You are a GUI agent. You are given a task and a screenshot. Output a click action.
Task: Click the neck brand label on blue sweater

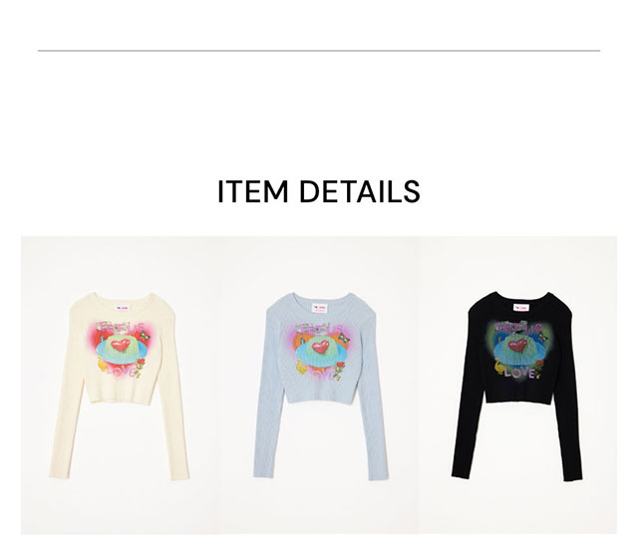click(319, 308)
